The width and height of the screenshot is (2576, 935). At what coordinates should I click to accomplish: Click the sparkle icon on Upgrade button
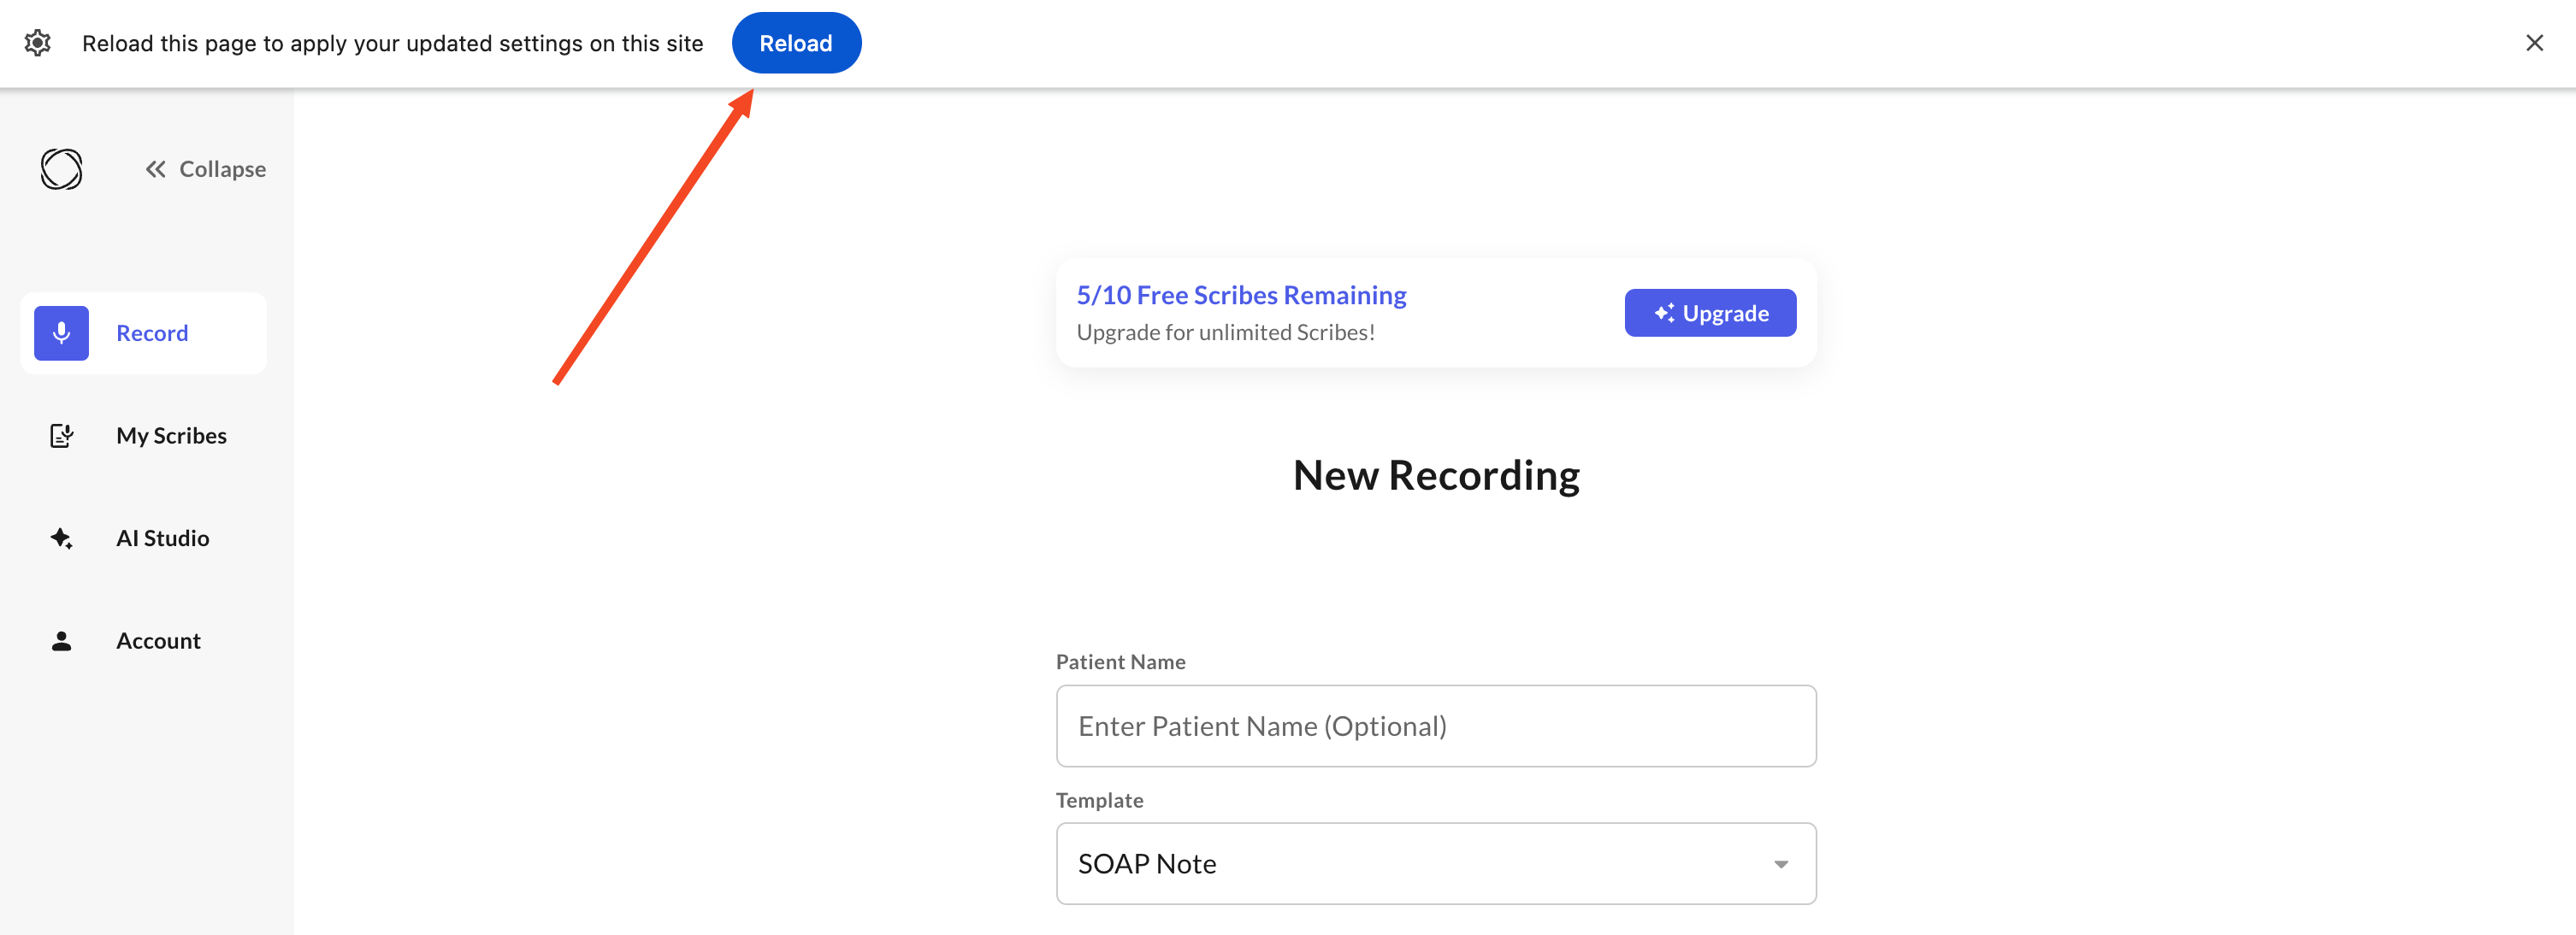coord(1663,313)
